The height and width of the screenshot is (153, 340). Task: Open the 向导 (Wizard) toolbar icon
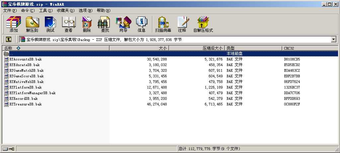point(124,22)
